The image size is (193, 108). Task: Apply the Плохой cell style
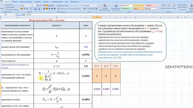coord(151,5)
